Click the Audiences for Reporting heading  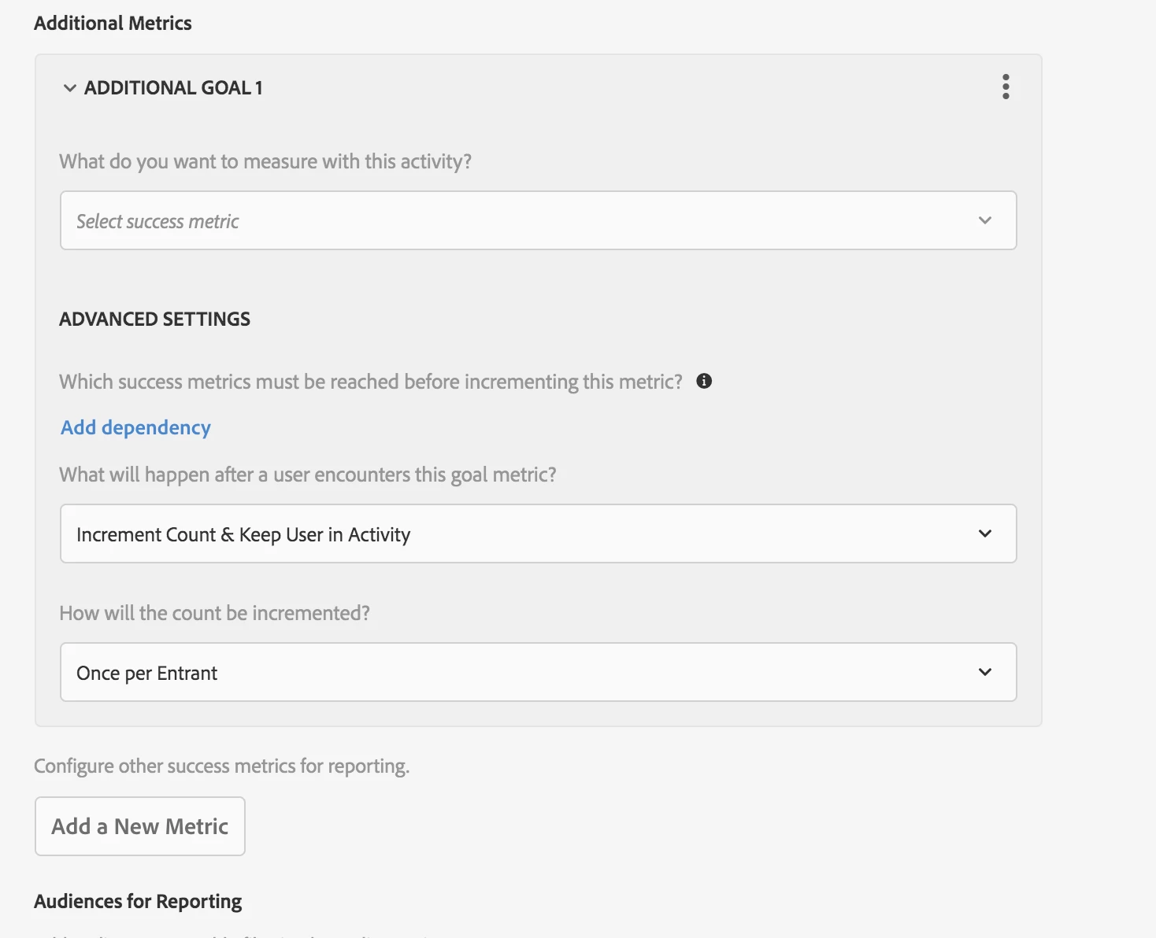click(138, 902)
